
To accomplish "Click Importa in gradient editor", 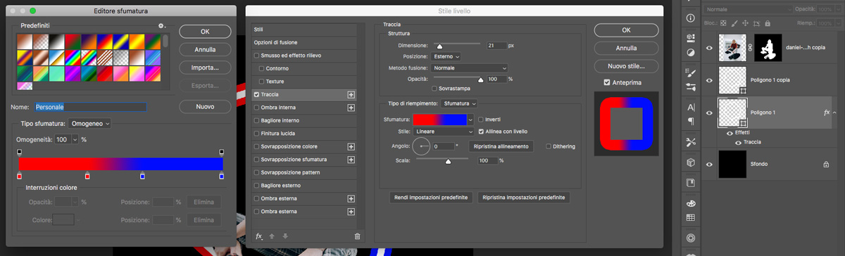I will [x=205, y=68].
